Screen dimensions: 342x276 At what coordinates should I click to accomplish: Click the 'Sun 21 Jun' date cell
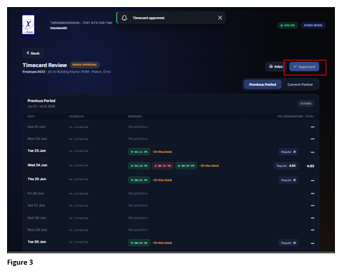coord(36,127)
